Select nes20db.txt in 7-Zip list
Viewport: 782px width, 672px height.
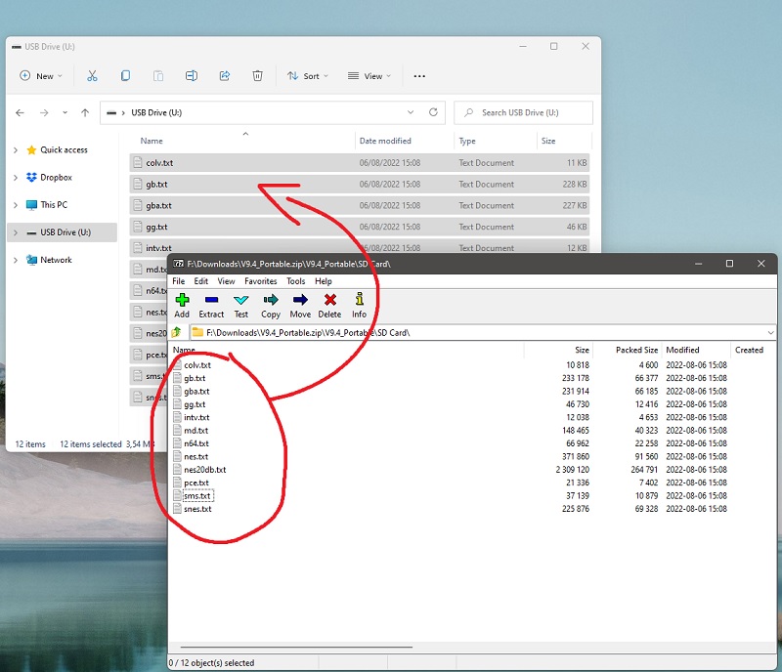204,470
